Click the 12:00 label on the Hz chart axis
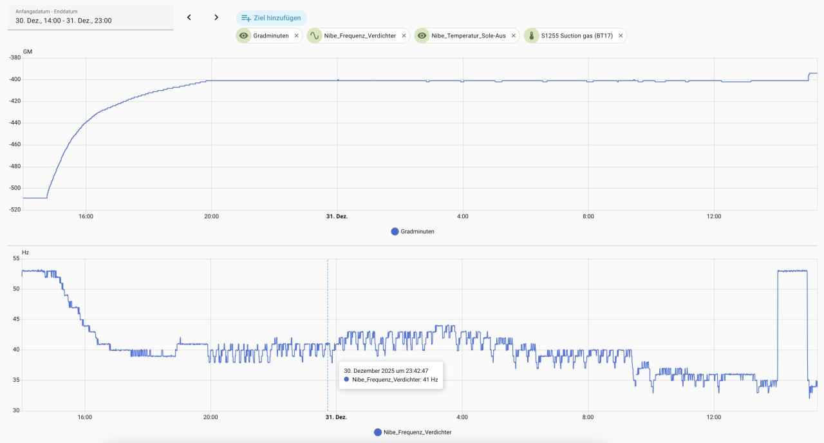The height and width of the screenshot is (443, 824). [x=713, y=417]
